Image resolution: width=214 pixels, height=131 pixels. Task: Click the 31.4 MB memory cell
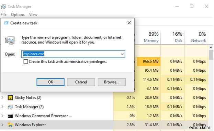point(149,125)
